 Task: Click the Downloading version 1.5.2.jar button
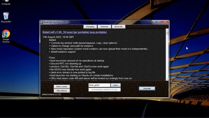coord(104,89)
